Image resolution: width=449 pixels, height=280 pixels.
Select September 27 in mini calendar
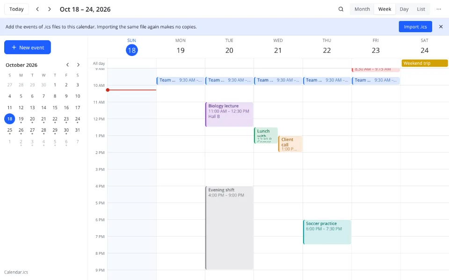pos(10,85)
